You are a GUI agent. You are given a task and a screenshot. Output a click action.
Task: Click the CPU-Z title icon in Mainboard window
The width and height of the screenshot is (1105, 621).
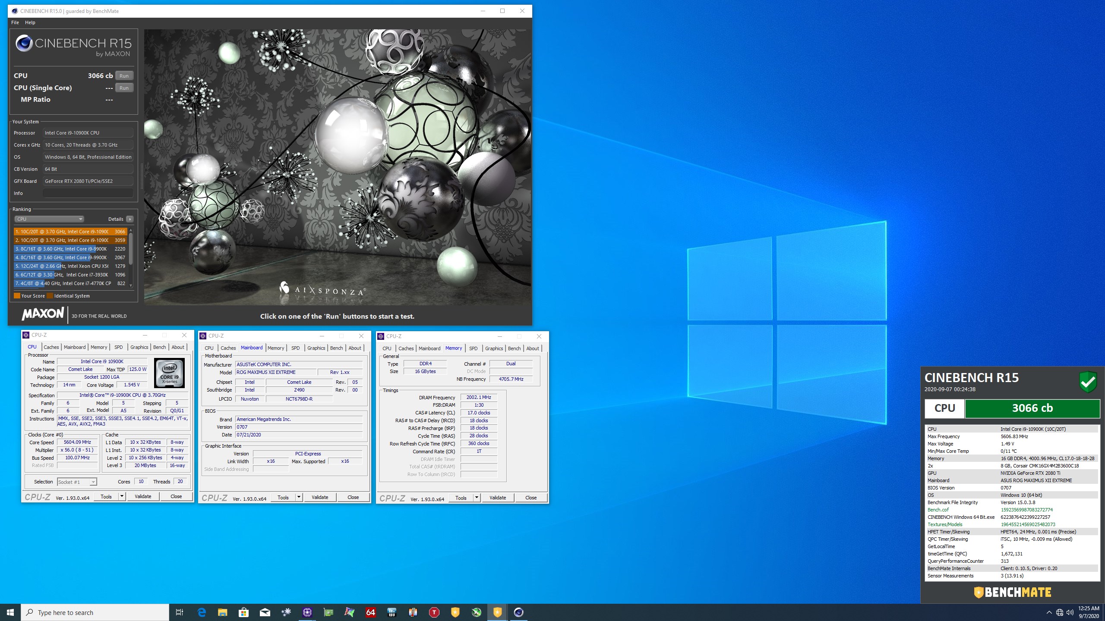click(203, 336)
